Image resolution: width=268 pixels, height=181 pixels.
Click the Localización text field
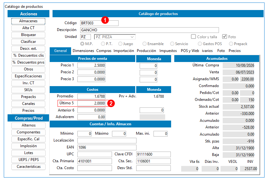[x=107, y=141]
